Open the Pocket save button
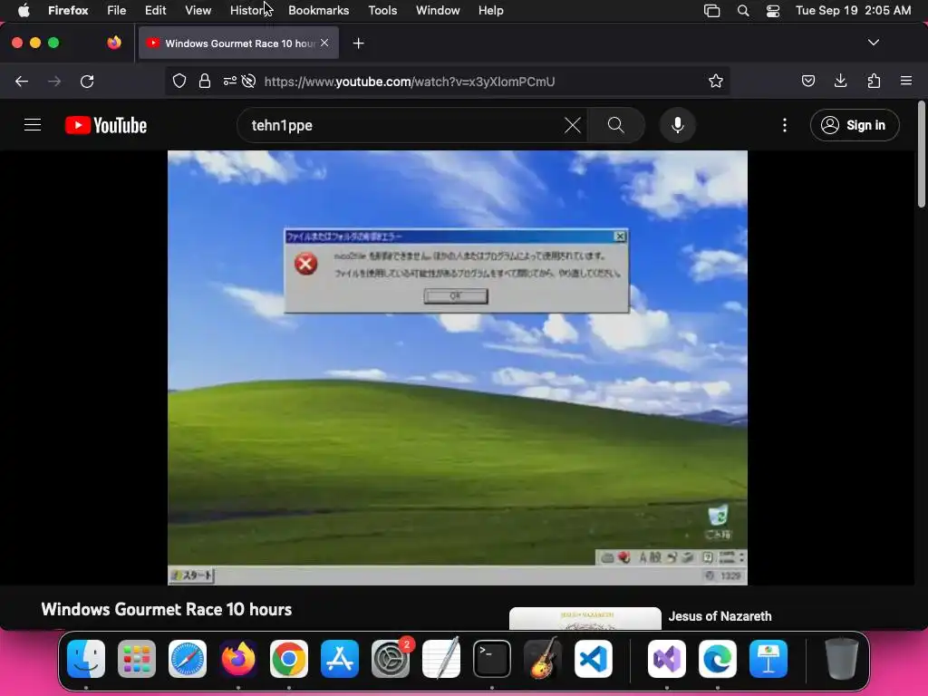This screenshot has width=928, height=696. (807, 81)
